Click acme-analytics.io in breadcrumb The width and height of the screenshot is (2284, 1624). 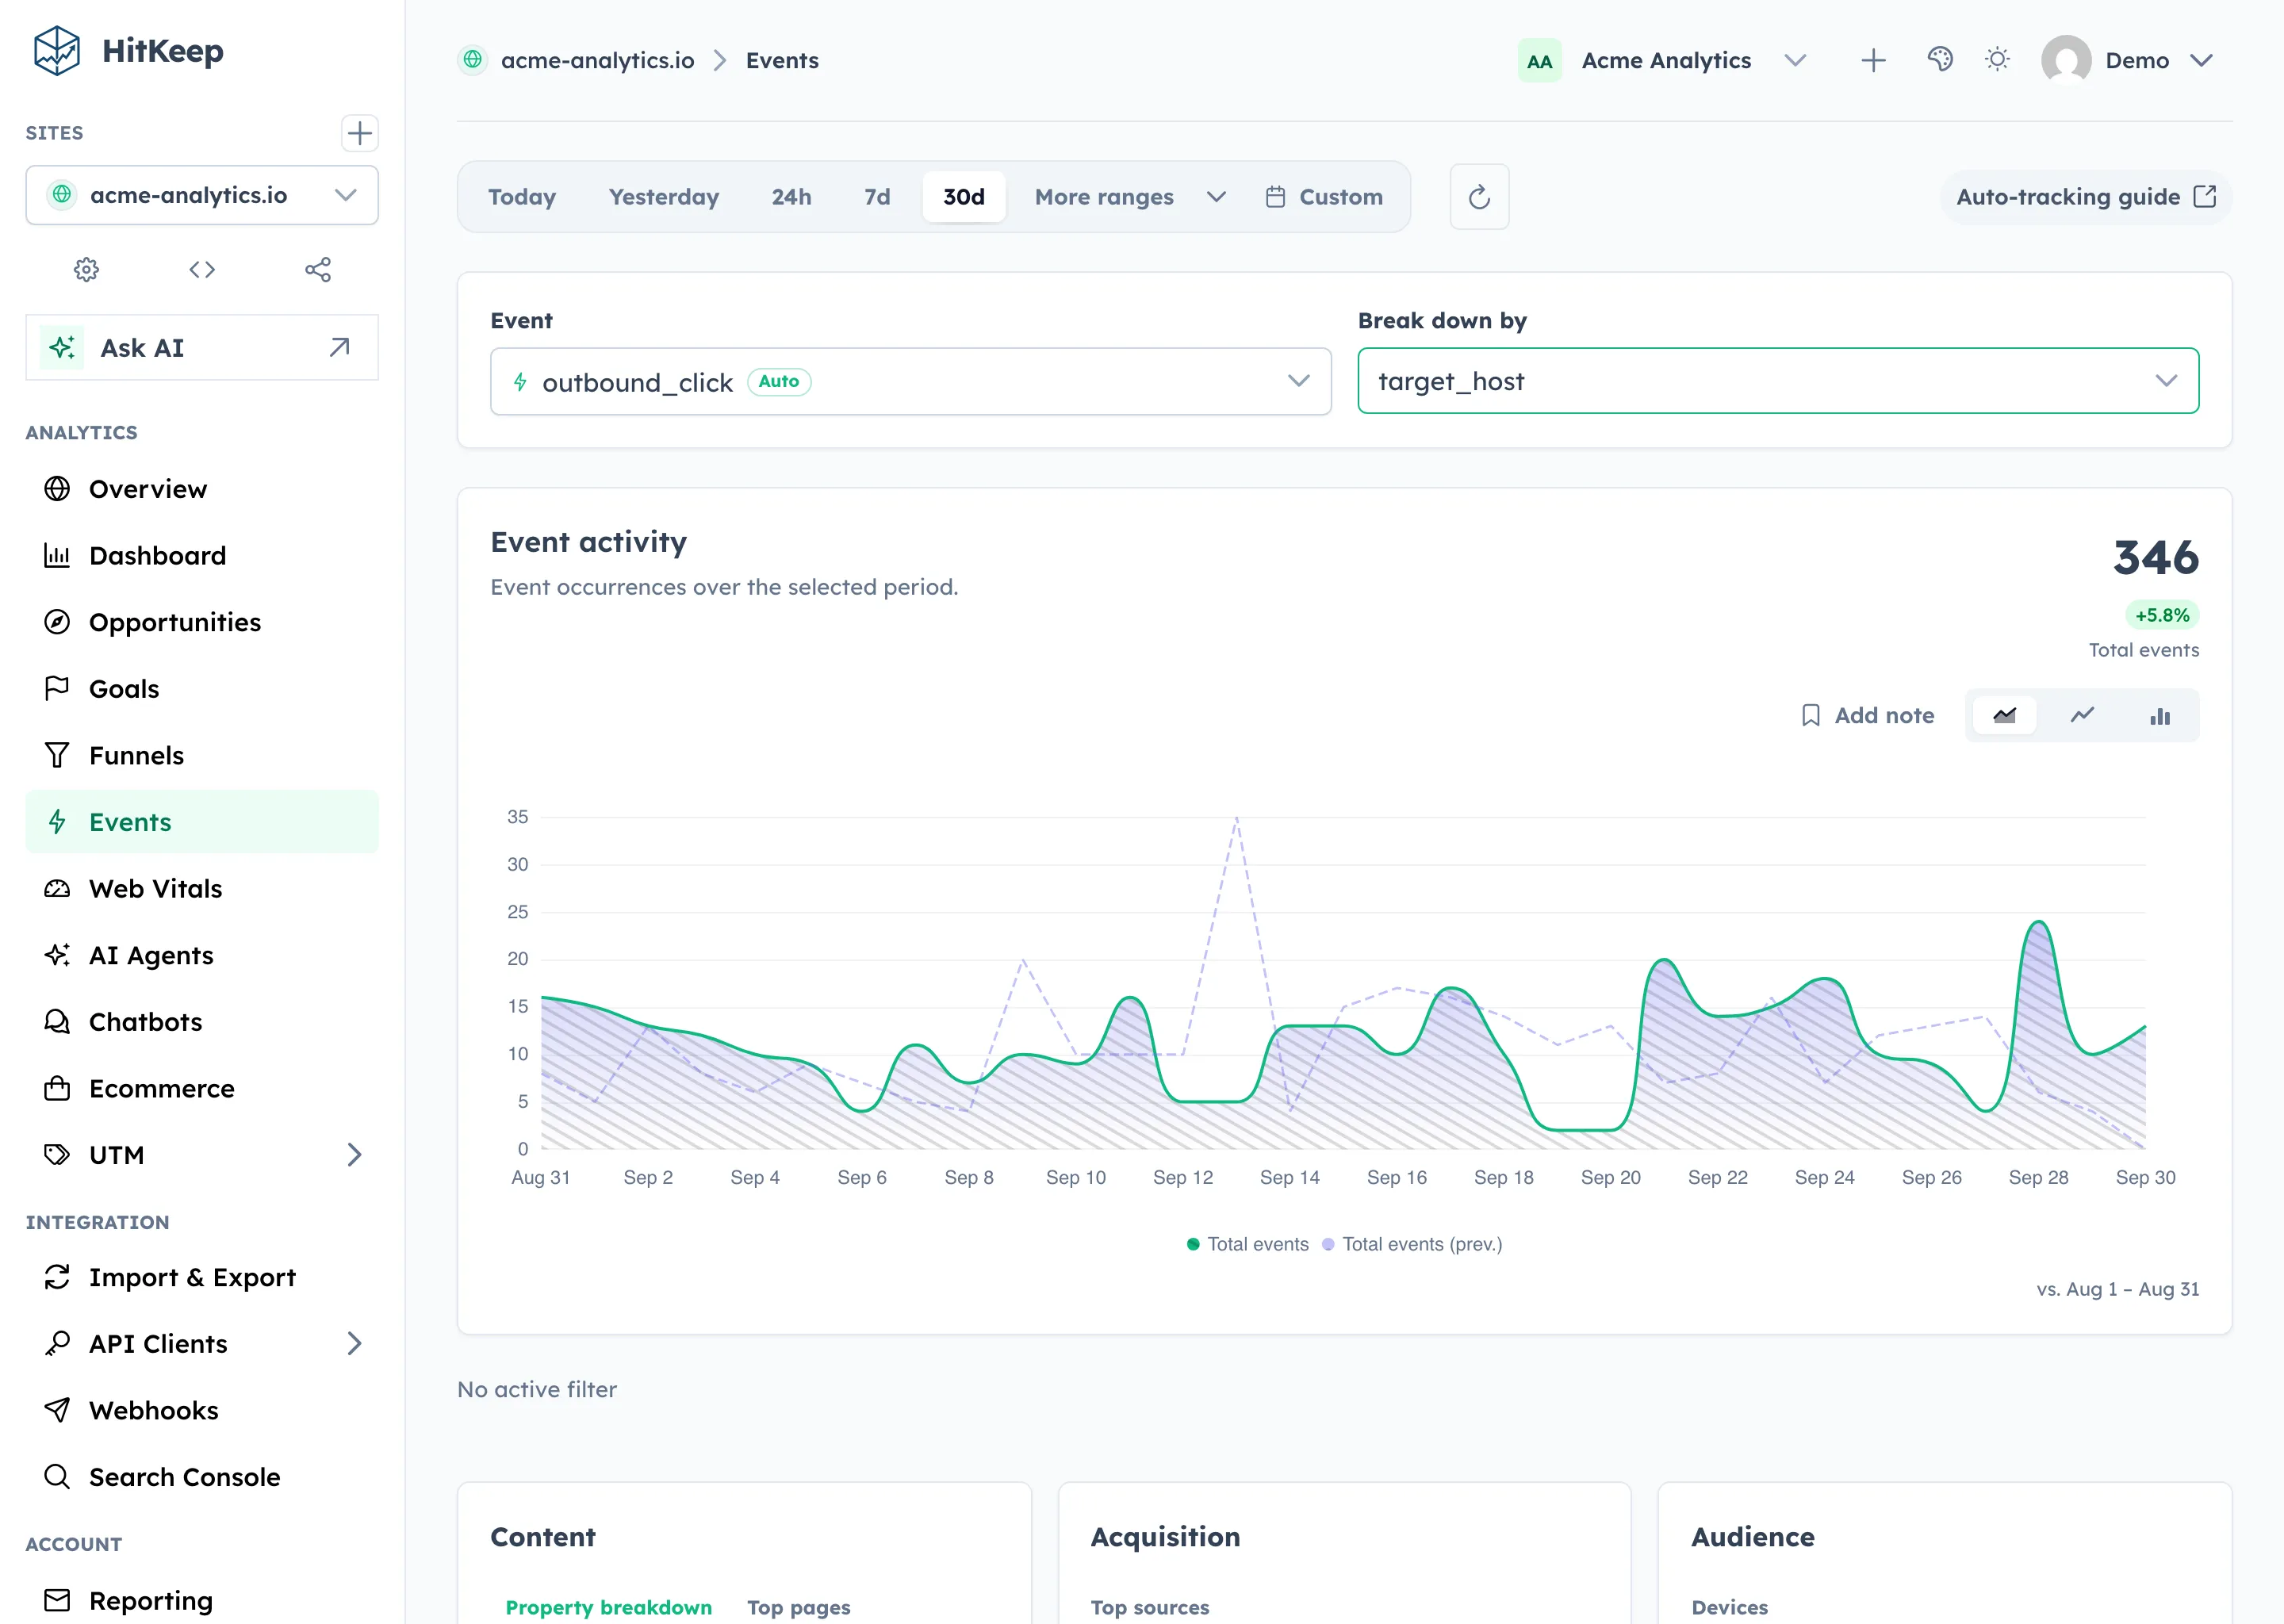597,60
